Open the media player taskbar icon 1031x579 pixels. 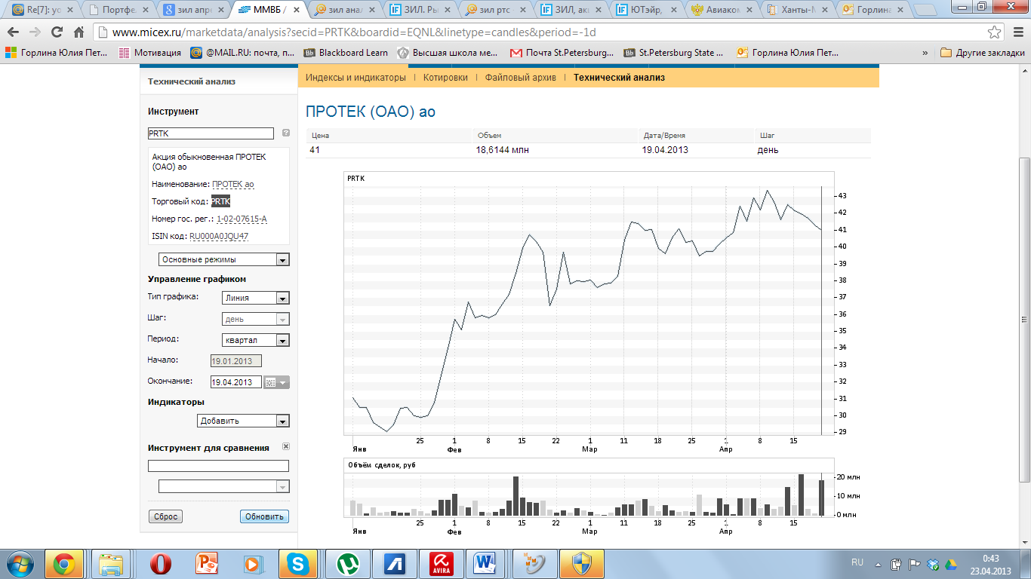[252, 563]
